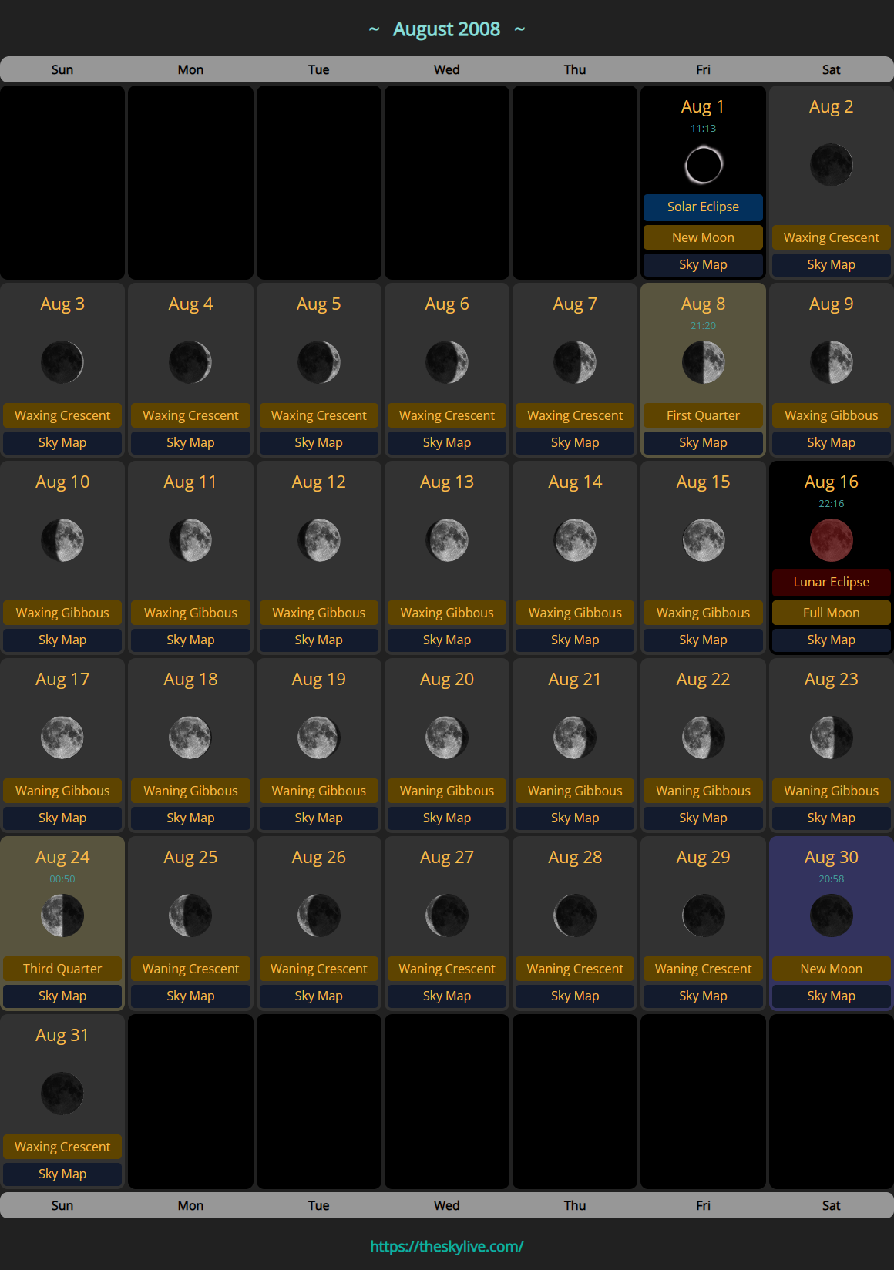Click the New Moon label on Aug 30

click(x=831, y=969)
